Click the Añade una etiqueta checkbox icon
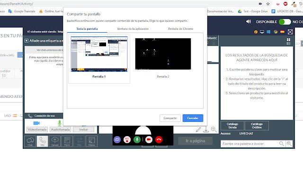303x189 pixels. pos(27,41)
